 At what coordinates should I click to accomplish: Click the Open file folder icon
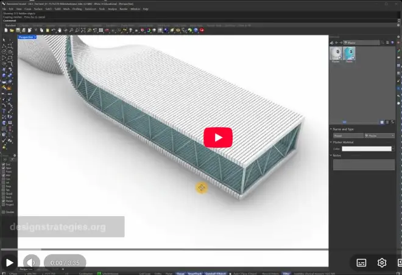(12, 30)
